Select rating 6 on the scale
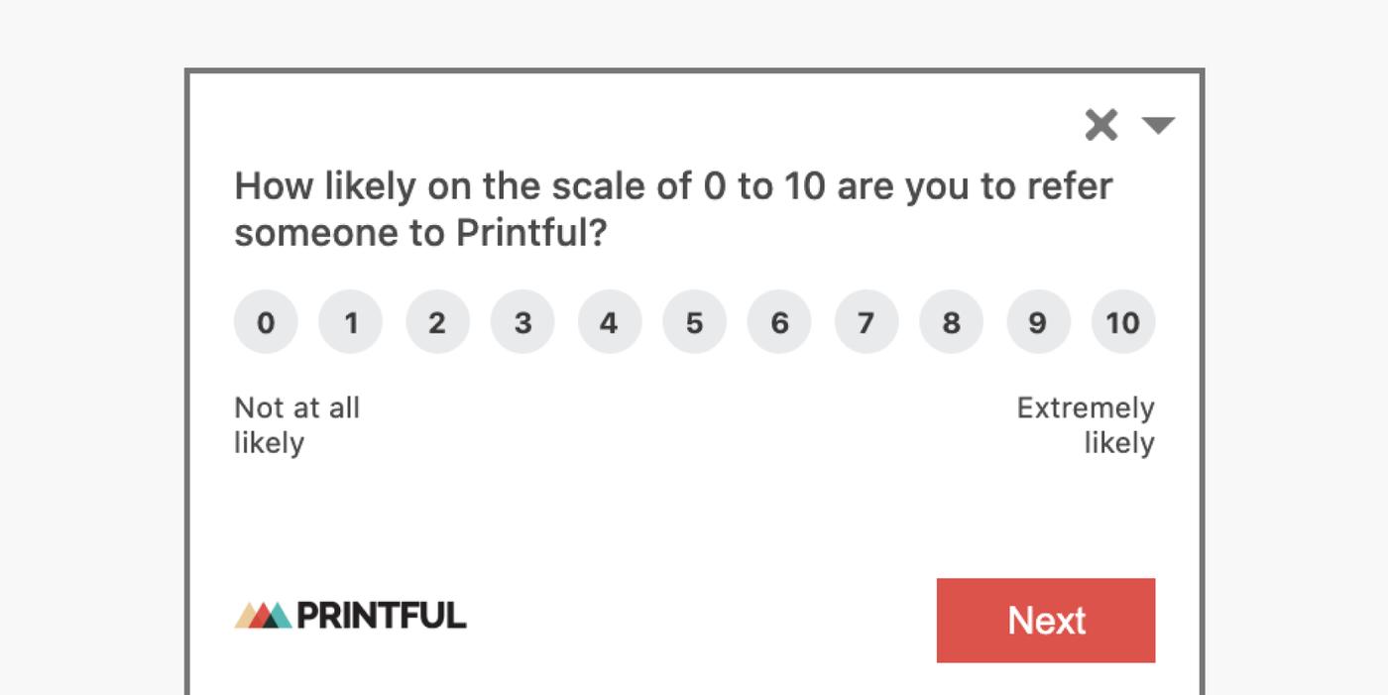Screen dimensions: 1388x695 779,321
